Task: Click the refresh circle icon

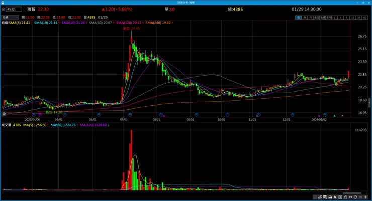Action: point(355,197)
